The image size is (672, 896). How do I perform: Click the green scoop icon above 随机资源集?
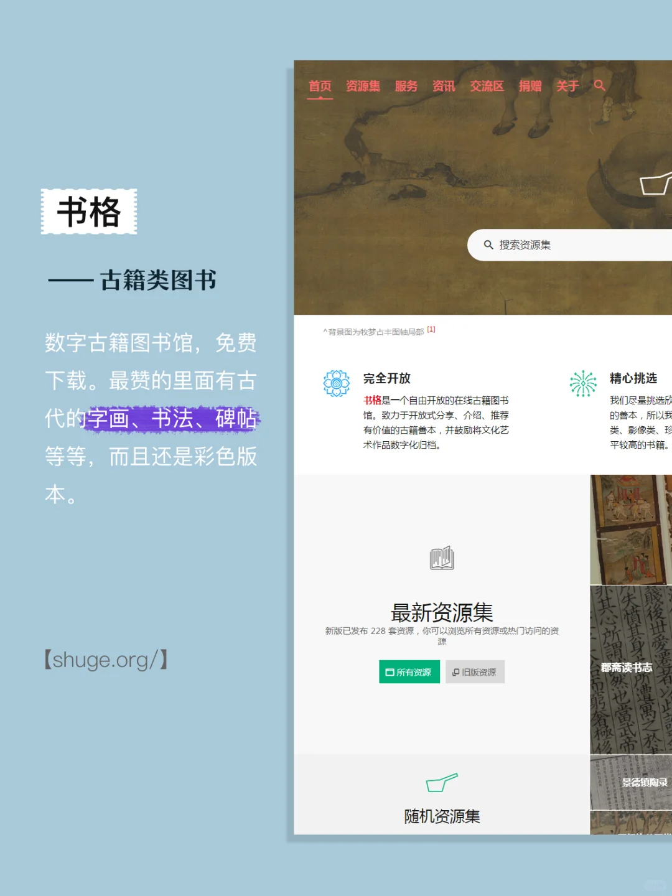click(442, 782)
